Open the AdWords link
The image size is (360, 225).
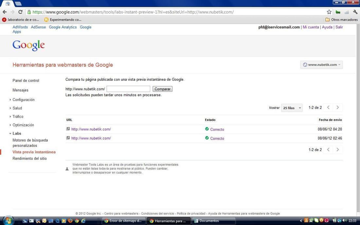[20, 27]
